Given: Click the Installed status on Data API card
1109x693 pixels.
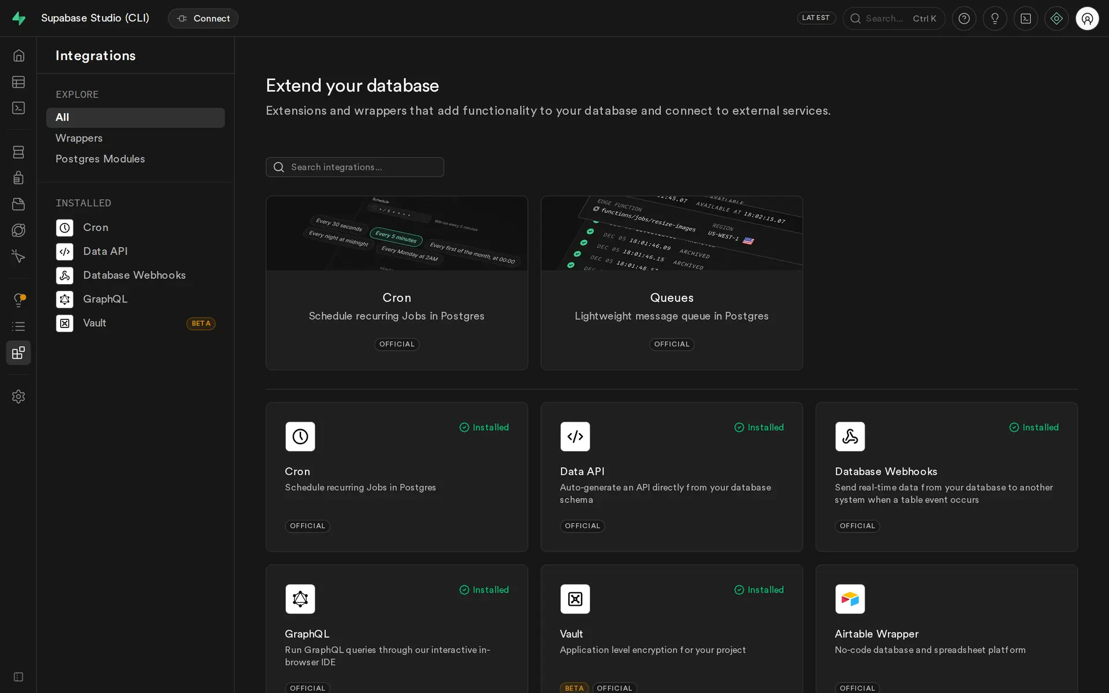Looking at the screenshot, I should 759,427.
